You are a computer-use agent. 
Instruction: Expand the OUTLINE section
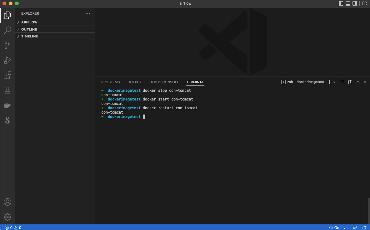[x=55, y=29]
